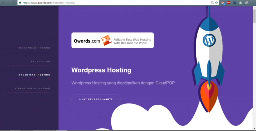The height and width of the screenshot is (131, 256).
Task: Click the Qwords.com logo banner
Action: point(112,40)
